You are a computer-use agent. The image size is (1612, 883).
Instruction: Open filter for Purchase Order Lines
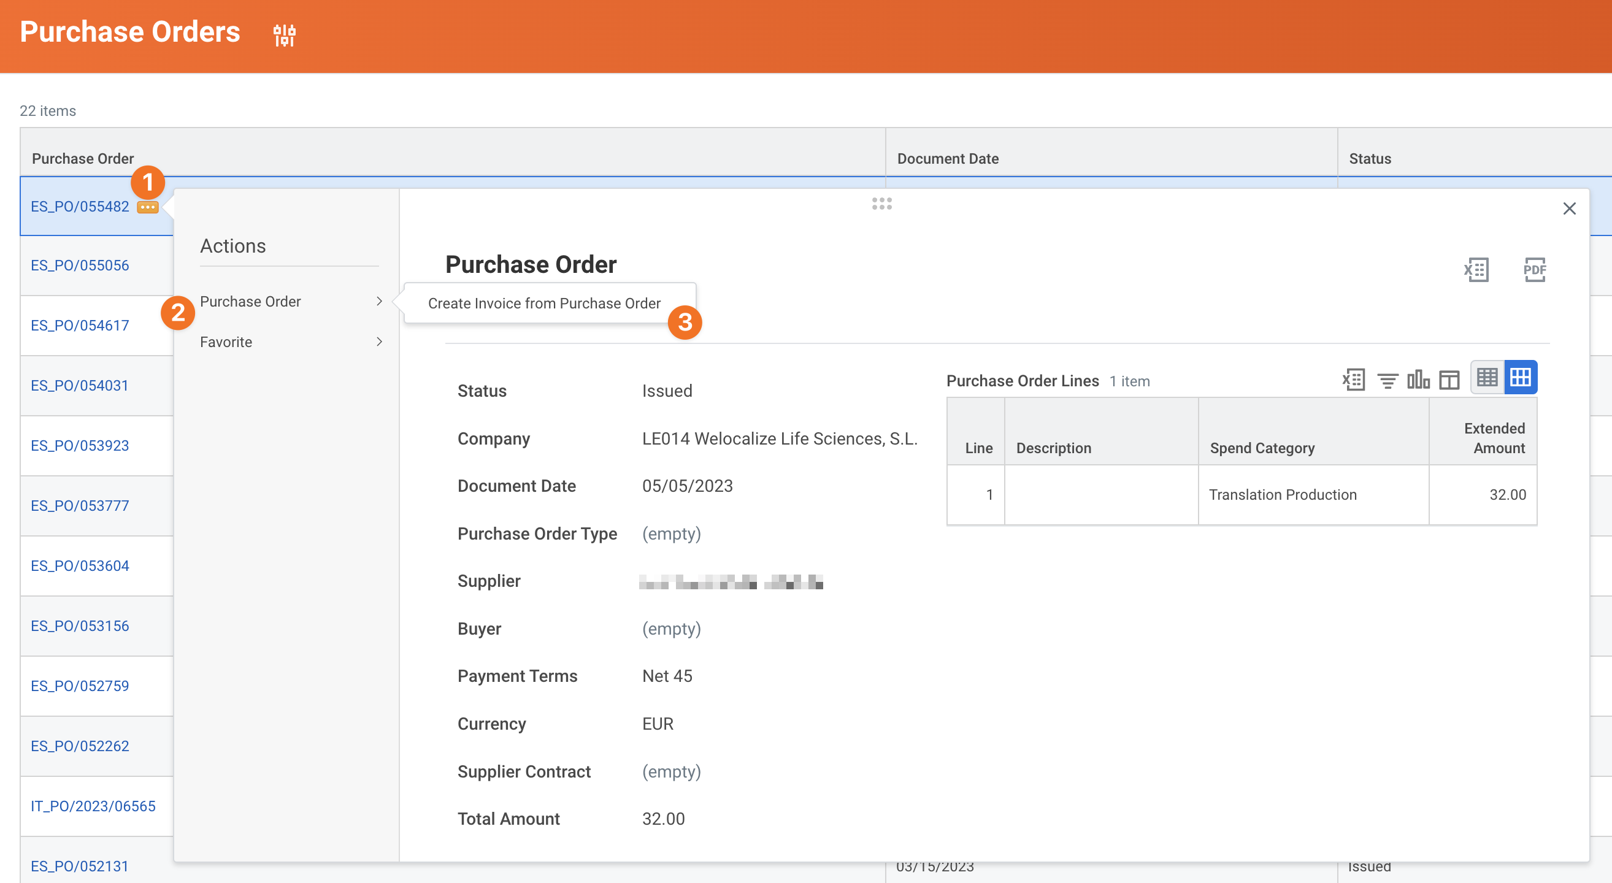pos(1387,380)
